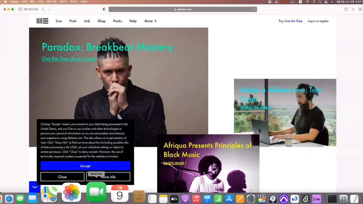The image size is (363, 204).
Task: Open FaceTime from the dock
Action: pos(96,192)
